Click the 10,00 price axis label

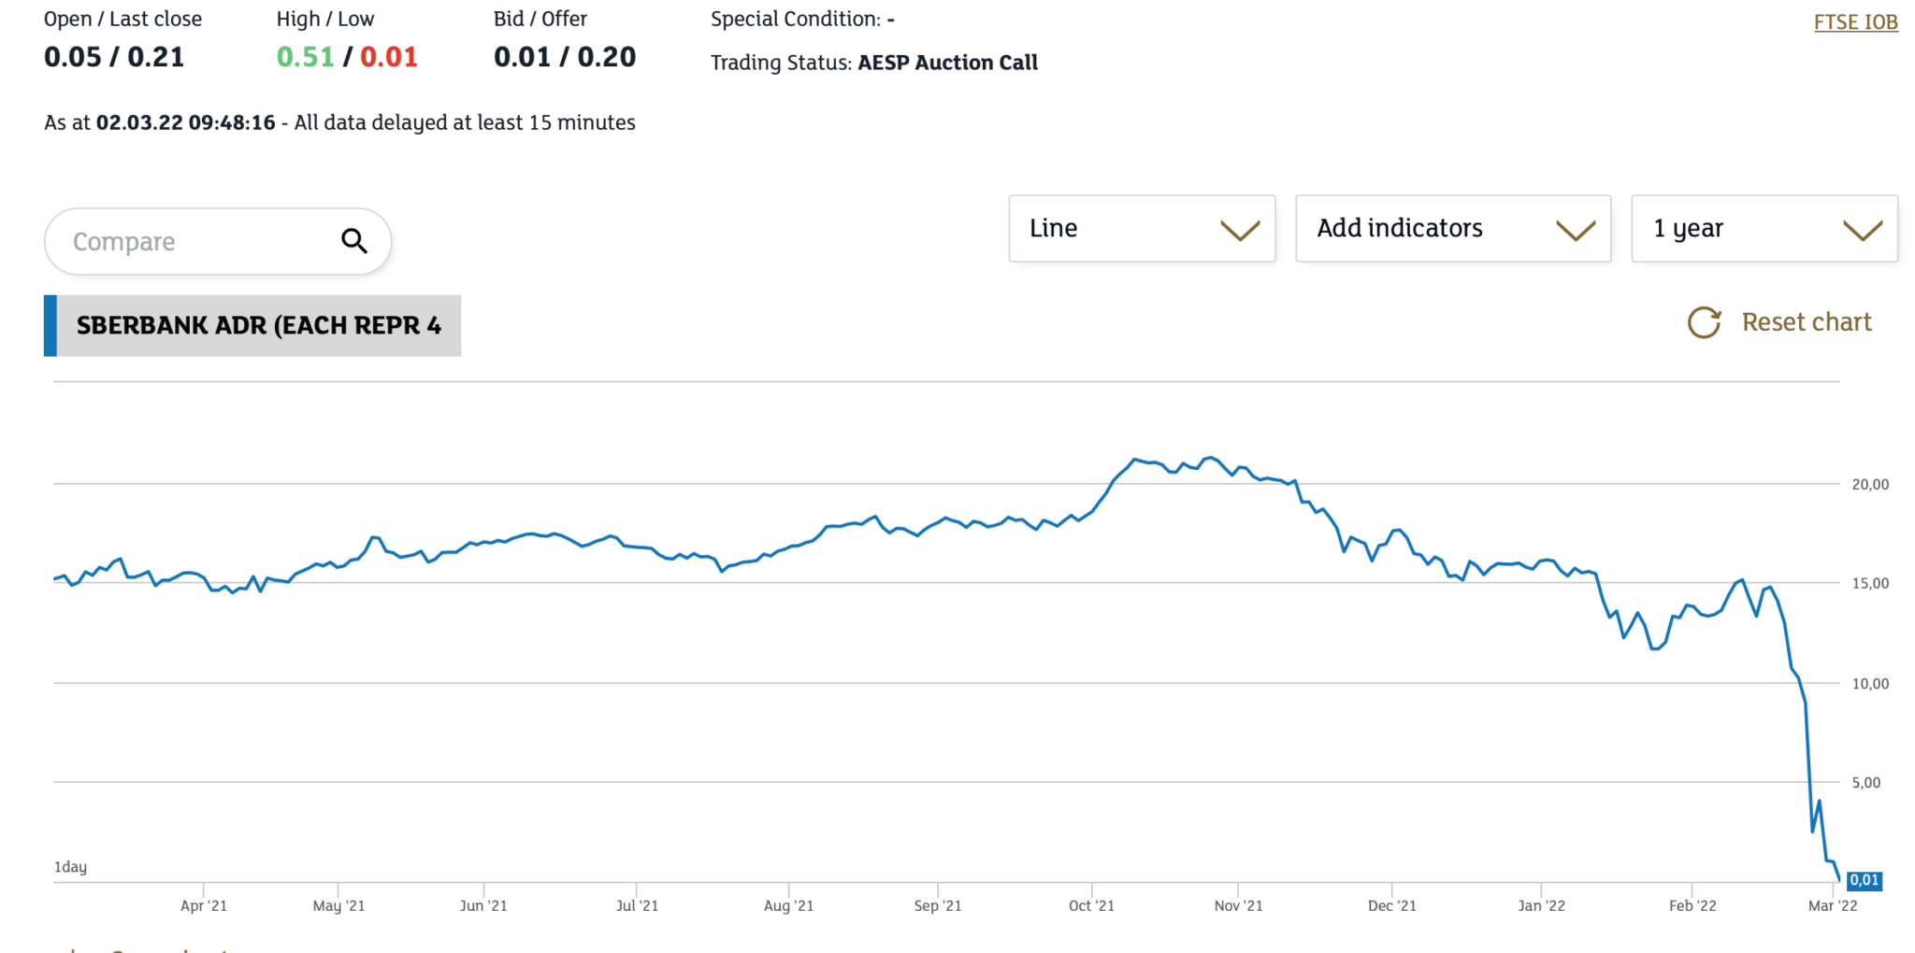pos(1870,683)
